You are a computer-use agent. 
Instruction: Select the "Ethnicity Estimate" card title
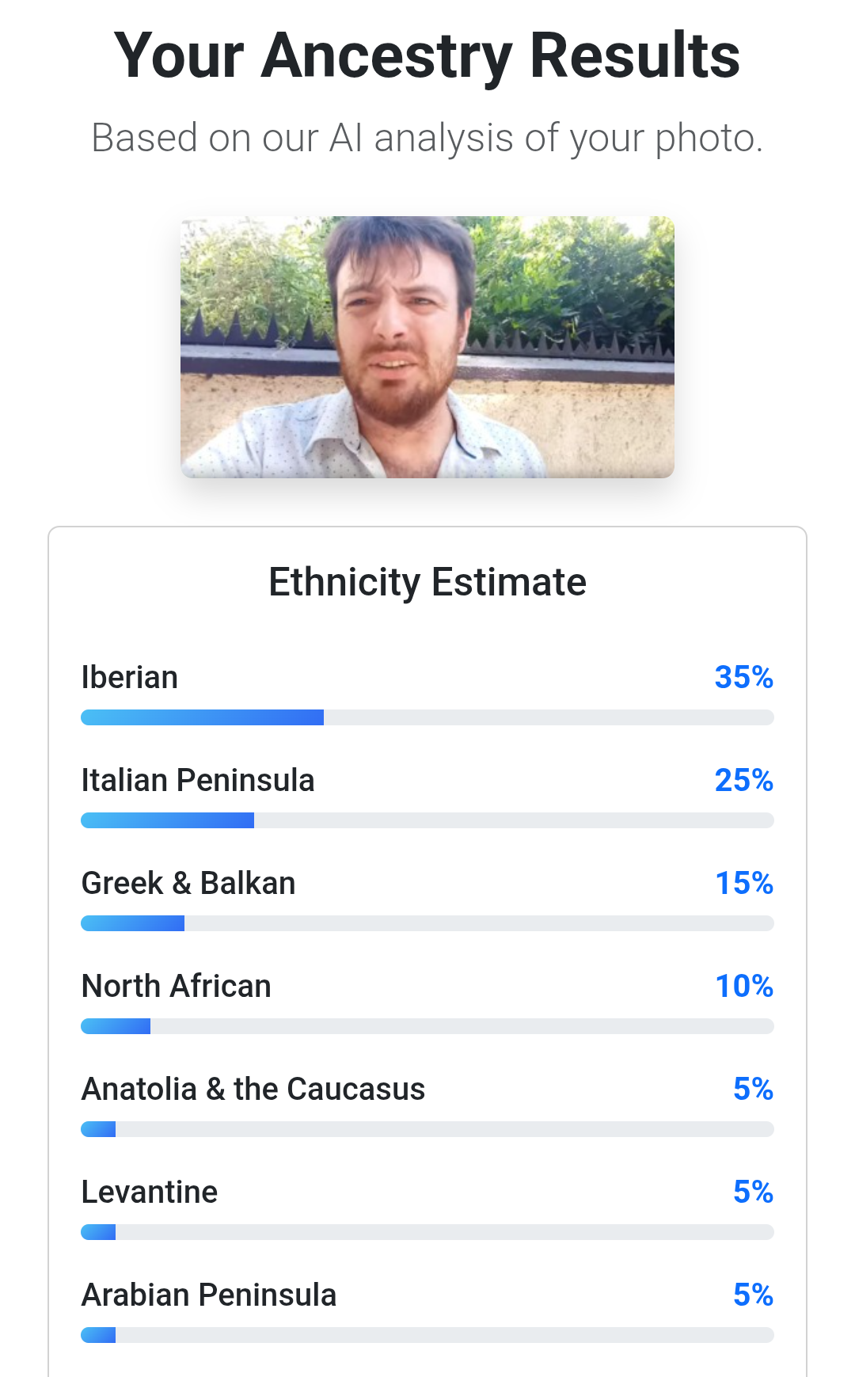point(427,582)
